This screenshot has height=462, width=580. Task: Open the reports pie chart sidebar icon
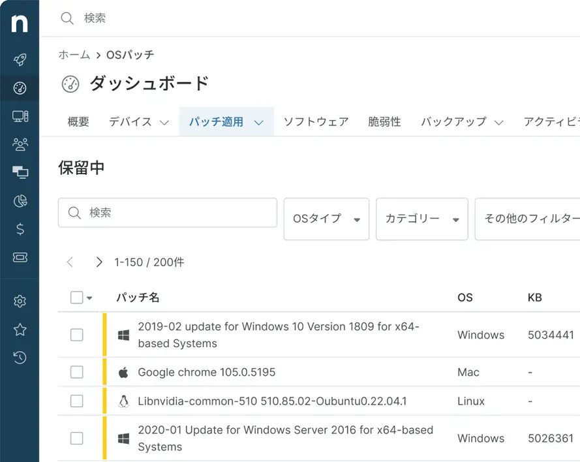[x=20, y=201]
